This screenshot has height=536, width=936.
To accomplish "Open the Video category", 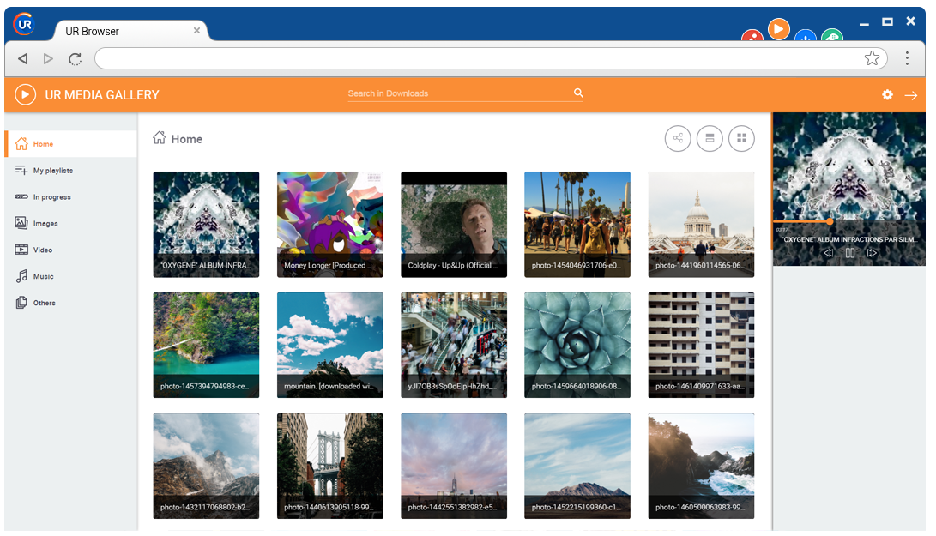I will point(42,250).
